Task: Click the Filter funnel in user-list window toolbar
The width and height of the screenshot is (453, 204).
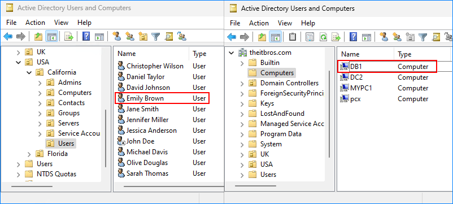Action: tap(156, 36)
